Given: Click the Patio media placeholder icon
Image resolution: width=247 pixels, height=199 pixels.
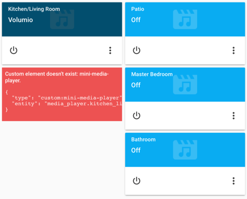Looking at the screenshot, I should pos(185,19).
